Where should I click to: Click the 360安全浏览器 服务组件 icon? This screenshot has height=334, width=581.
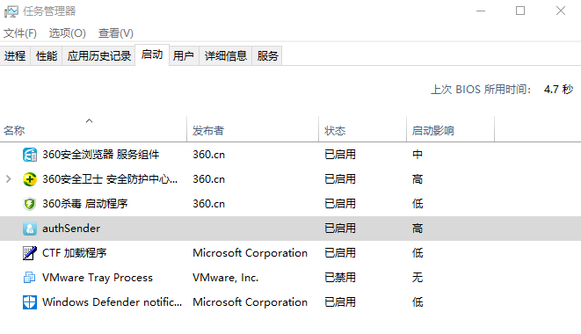tap(30, 155)
